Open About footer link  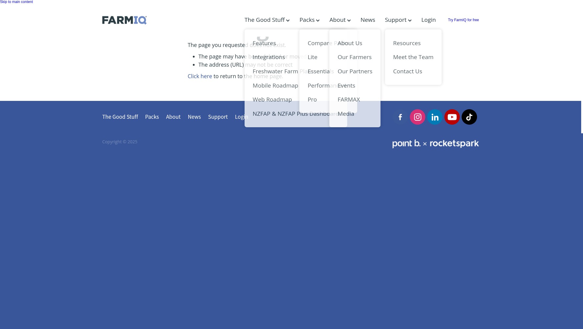tap(173, 117)
